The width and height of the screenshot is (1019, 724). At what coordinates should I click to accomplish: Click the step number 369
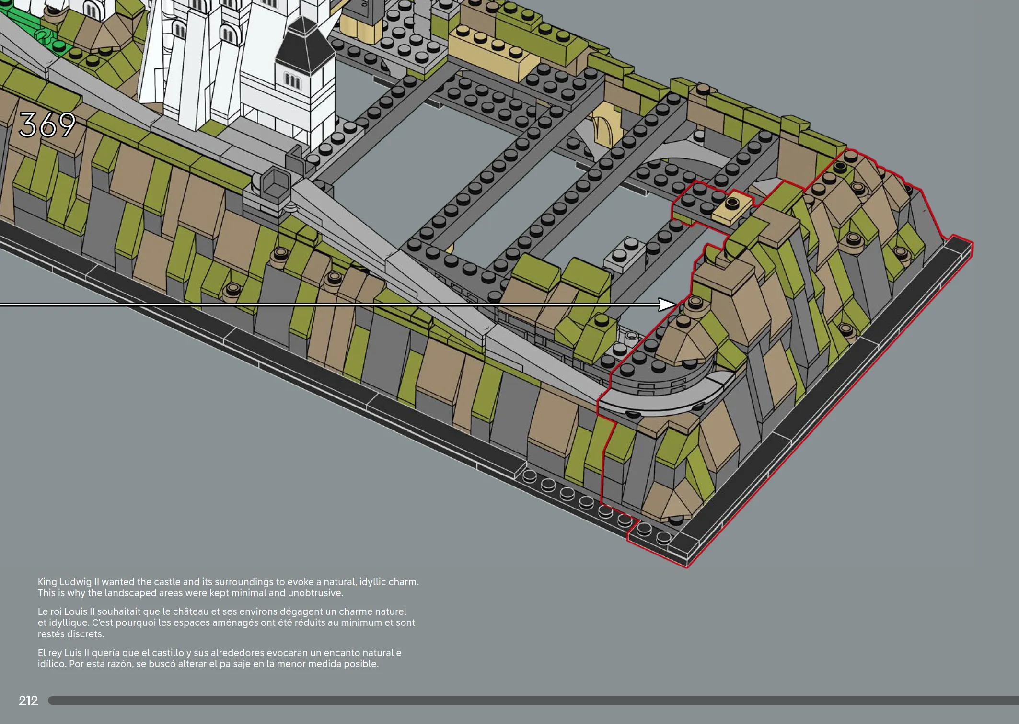47,125
